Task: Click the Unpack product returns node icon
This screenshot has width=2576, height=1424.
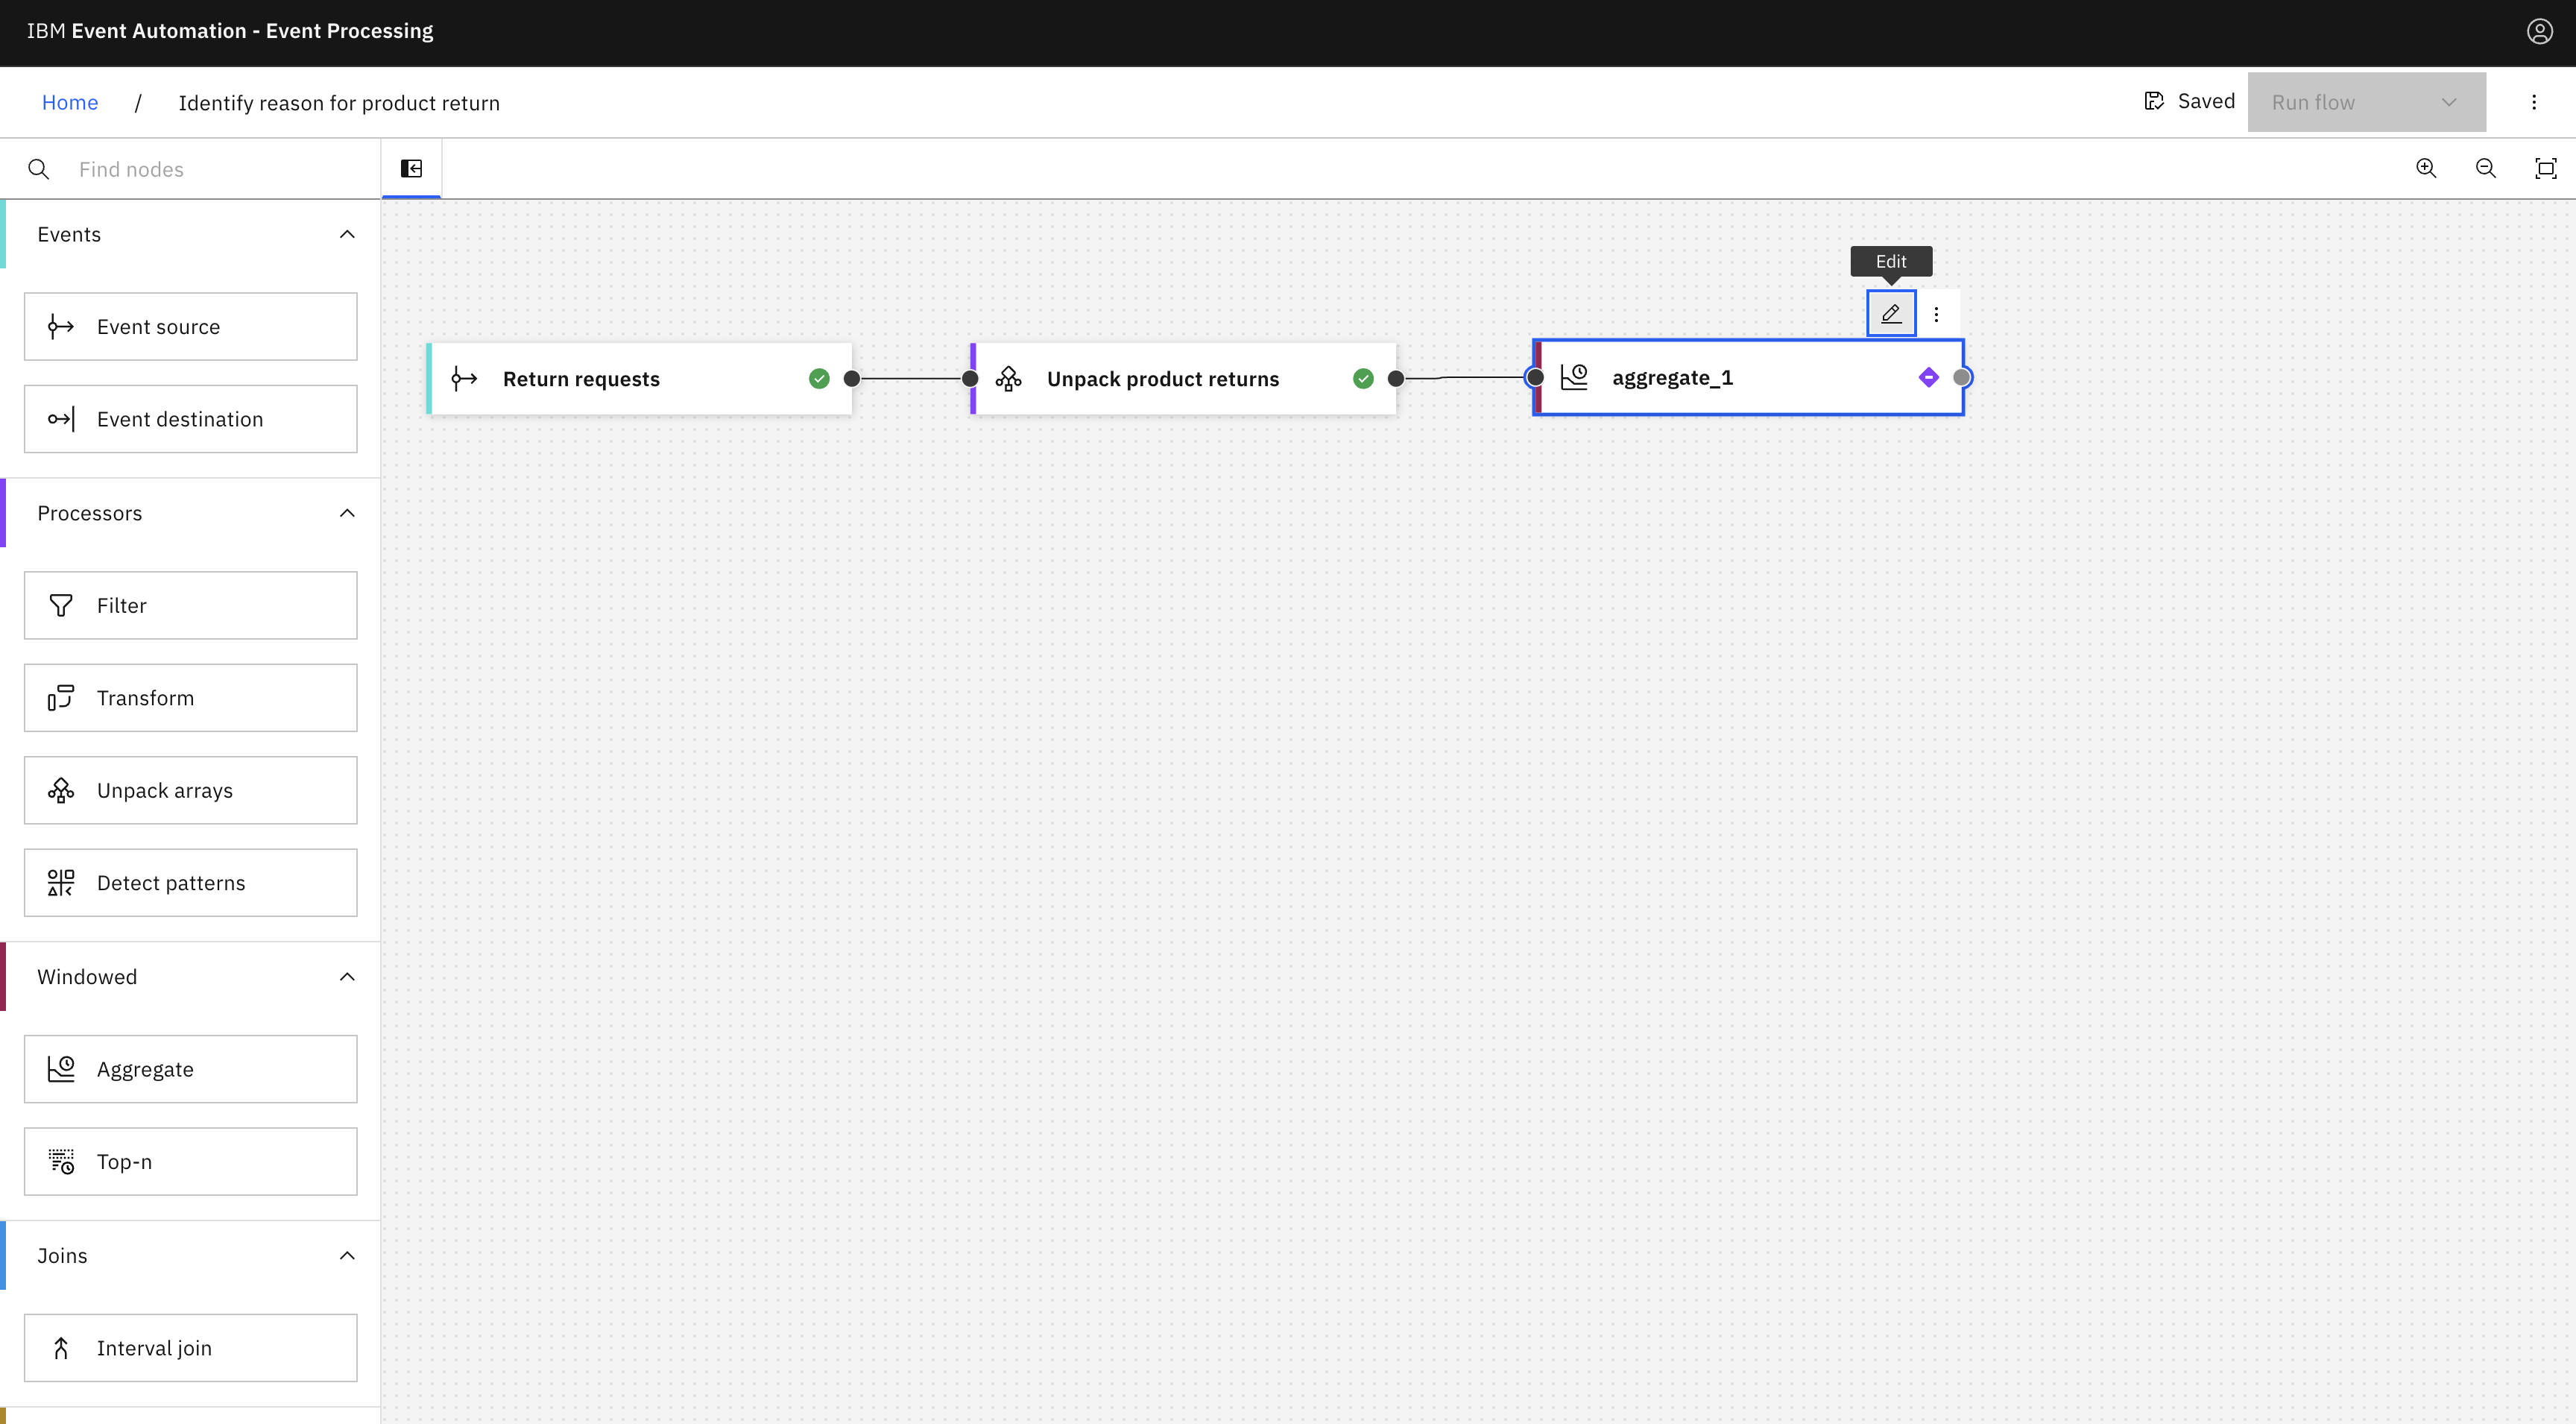Action: pos(1008,378)
